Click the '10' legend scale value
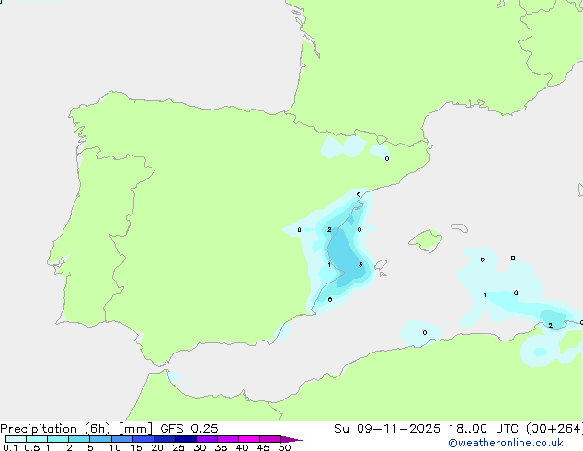Image resolution: width=583 pixels, height=451 pixels. tap(115, 447)
